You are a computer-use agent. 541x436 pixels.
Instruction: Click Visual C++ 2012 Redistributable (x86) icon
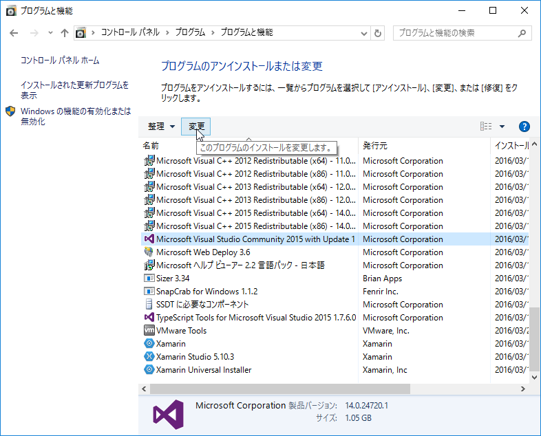[149, 174]
